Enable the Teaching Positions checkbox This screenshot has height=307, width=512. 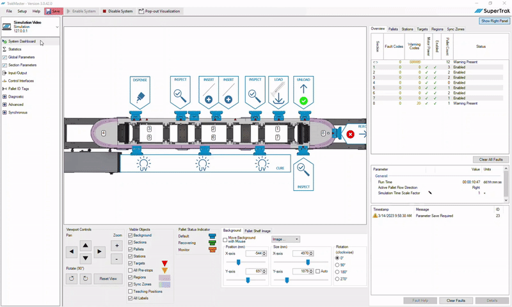(x=131, y=291)
